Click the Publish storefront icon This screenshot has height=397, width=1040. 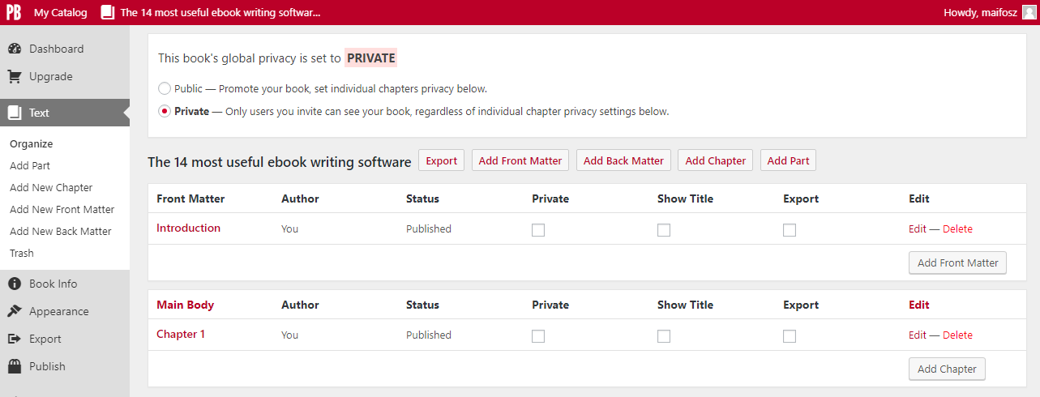pyautogui.click(x=15, y=366)
